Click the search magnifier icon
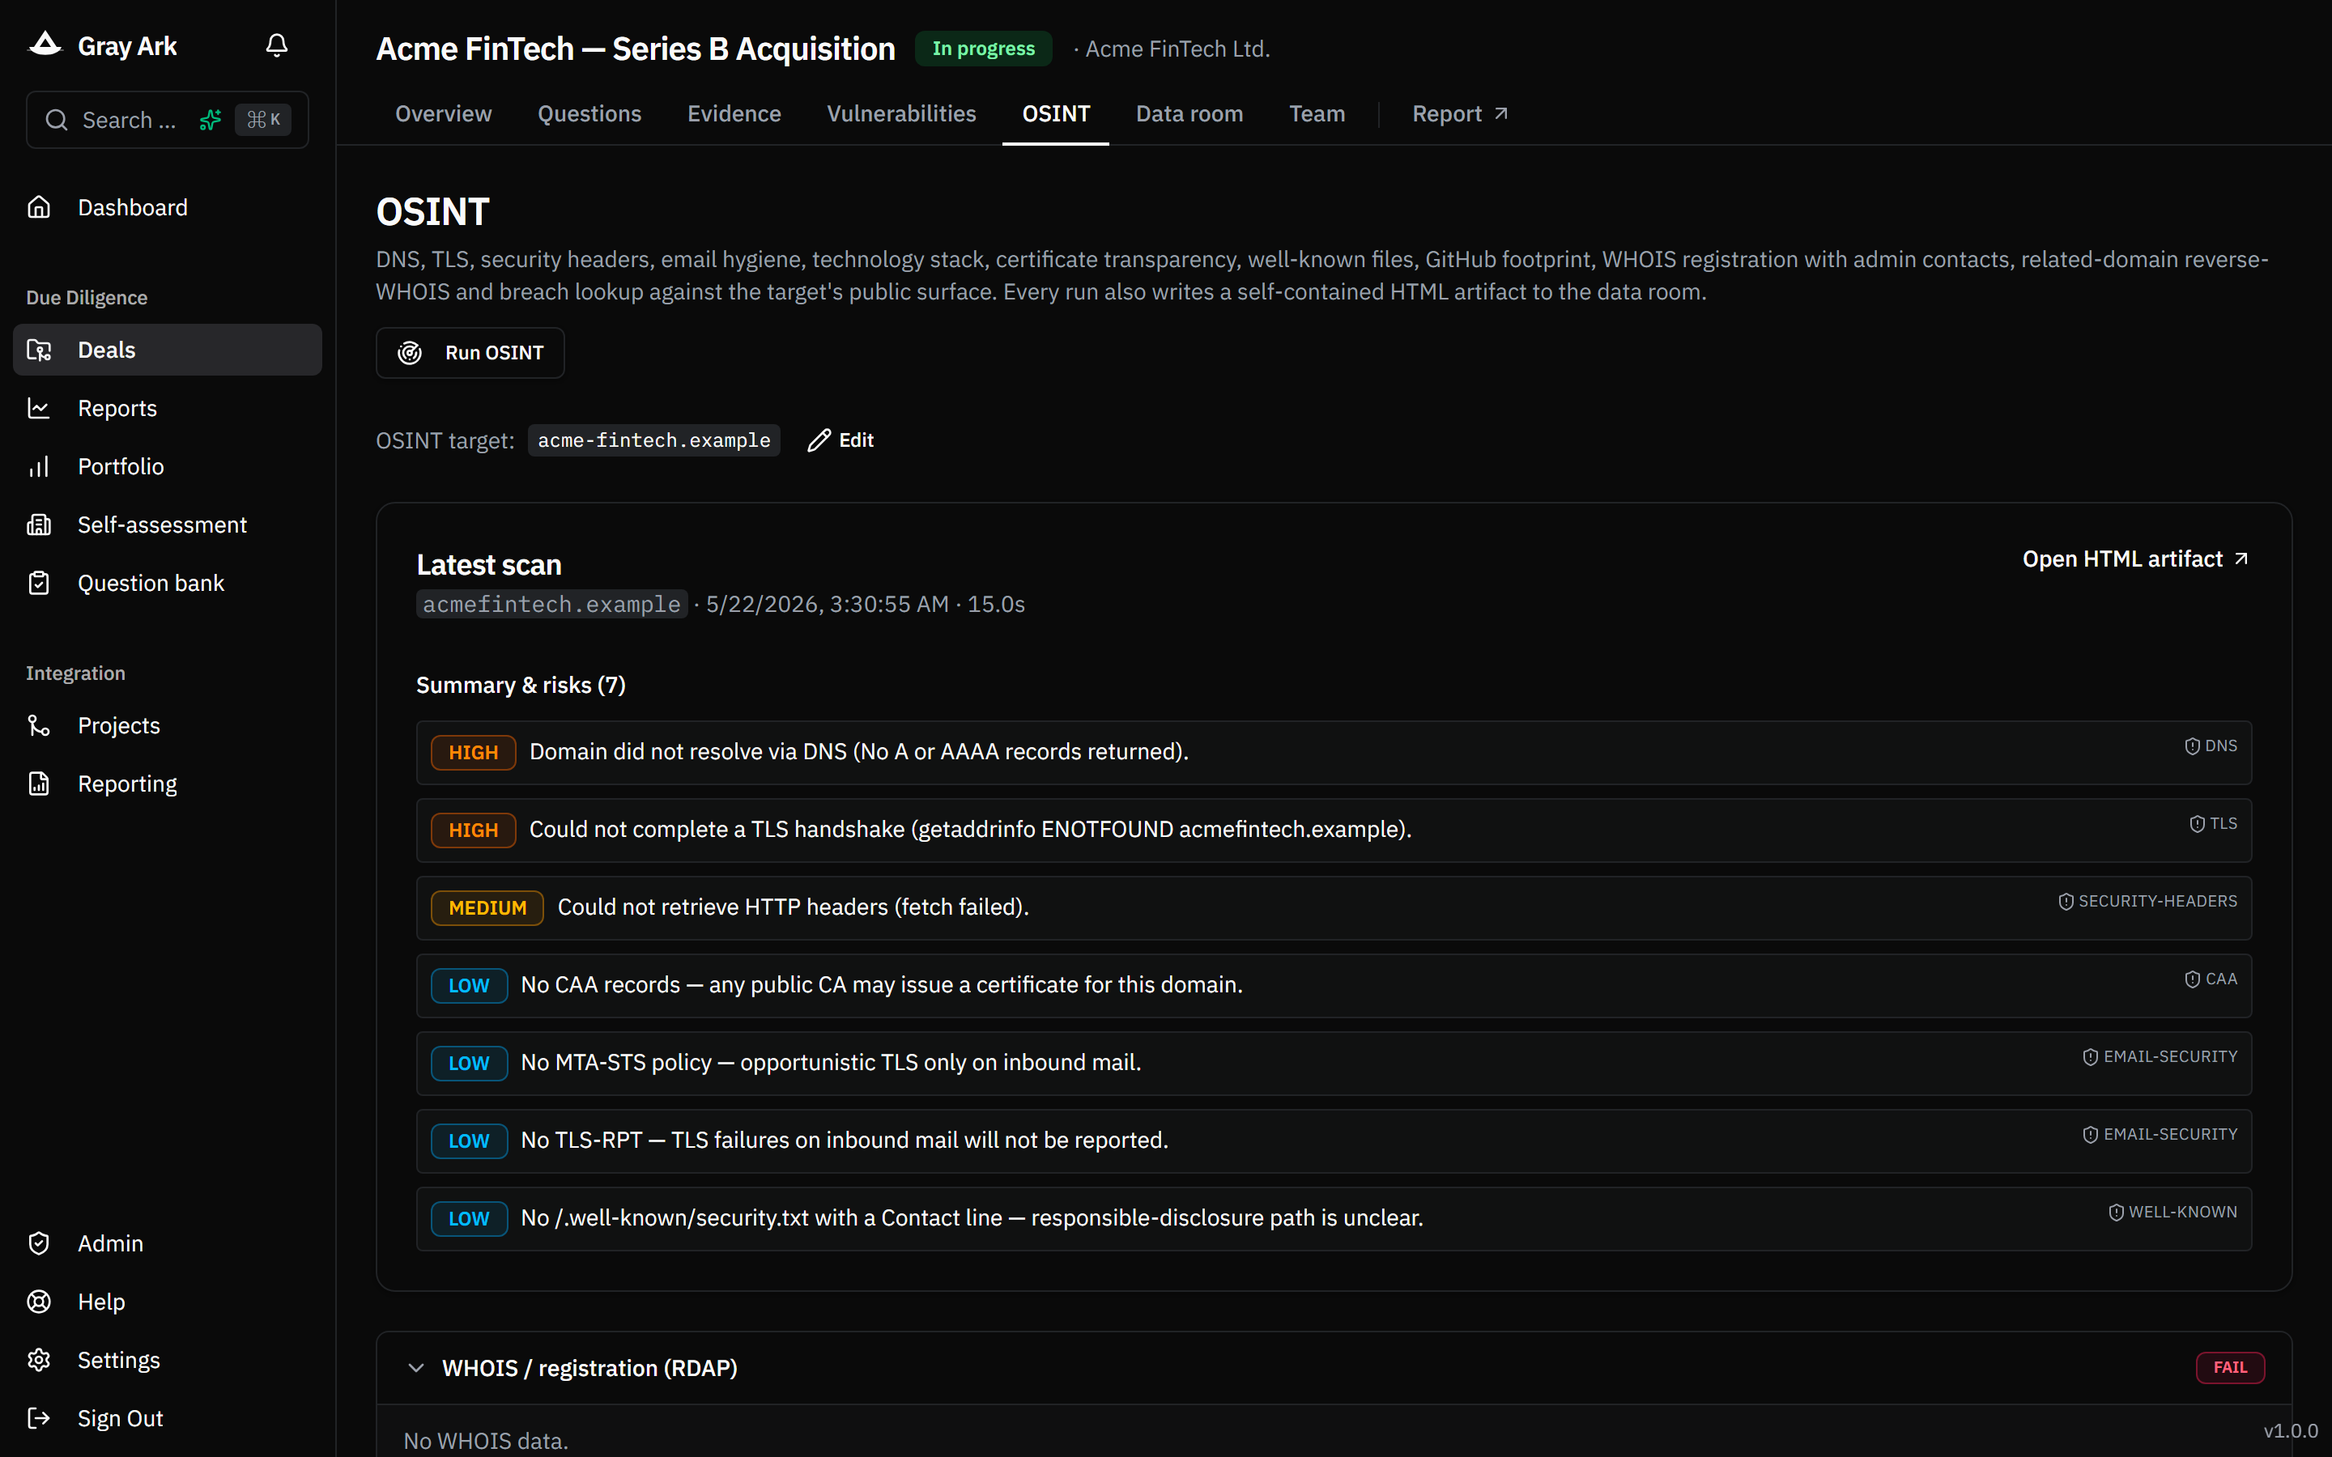The width and height of the screenshot is (2332, 1457). point(57,121)
